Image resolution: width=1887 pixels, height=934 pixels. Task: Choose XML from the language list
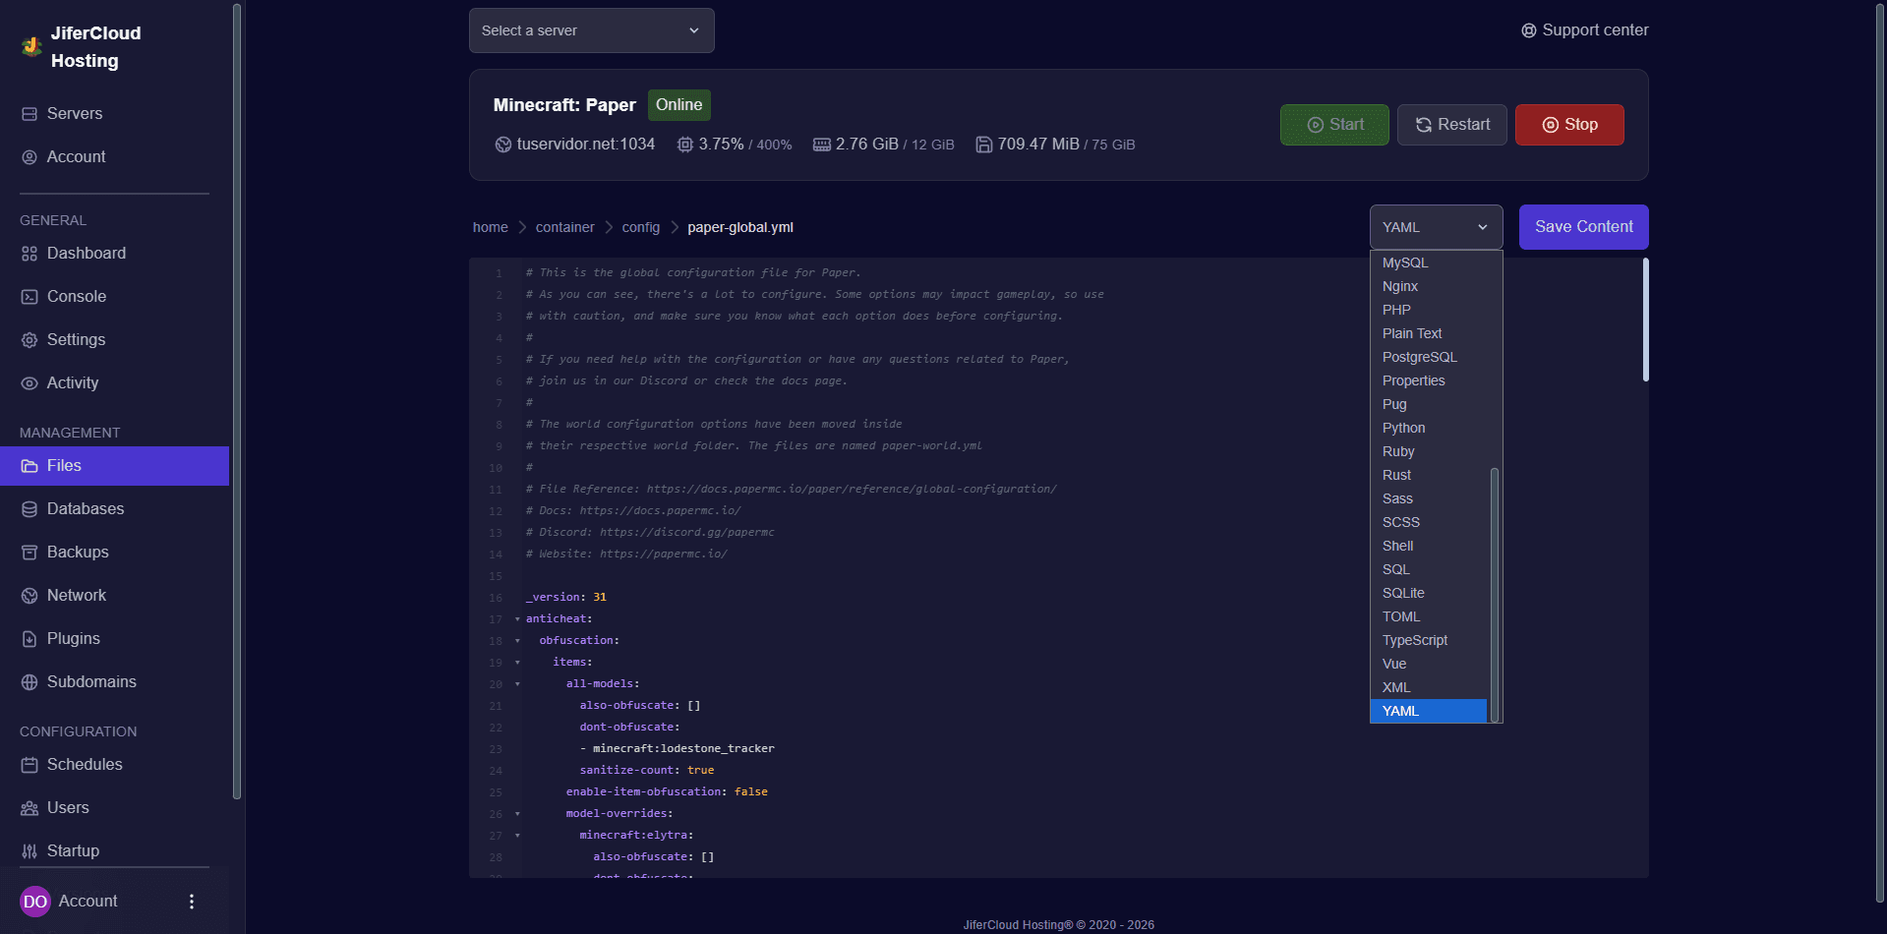[1429, 687]
